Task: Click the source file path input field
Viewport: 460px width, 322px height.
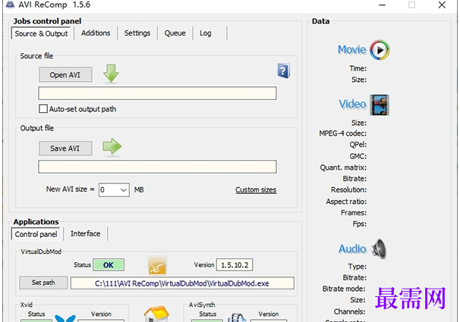Action: (x=157, y=93)
